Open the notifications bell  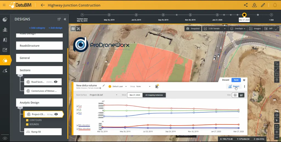coord(275,5)
